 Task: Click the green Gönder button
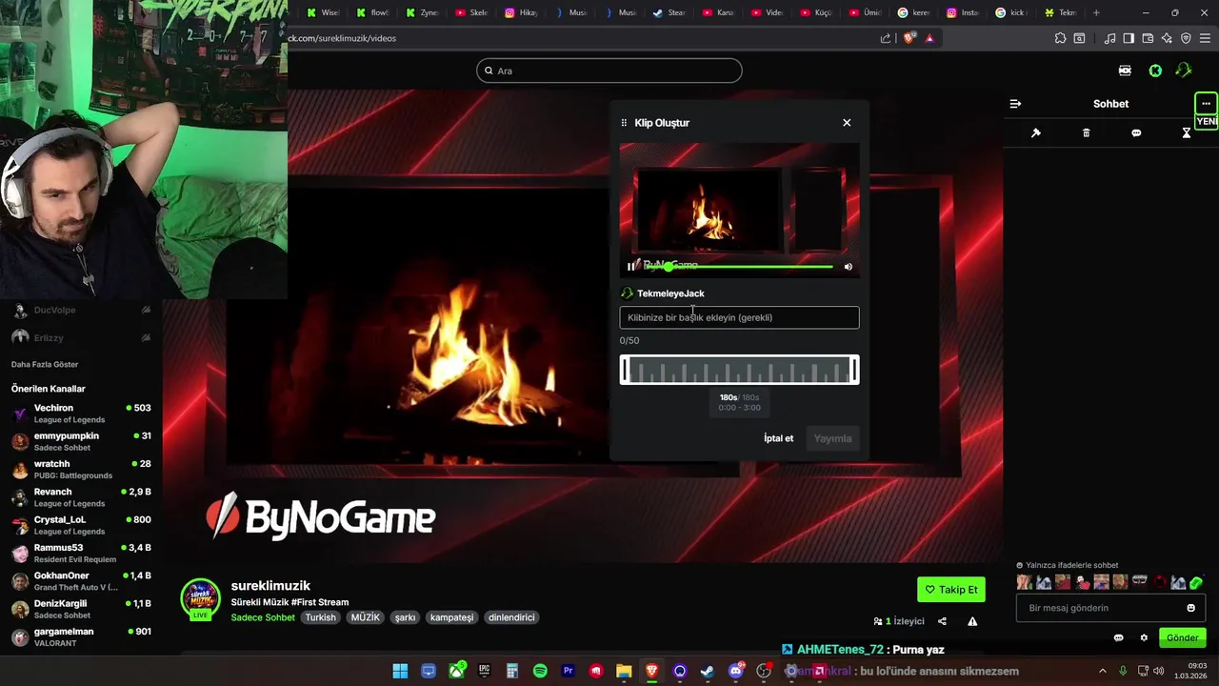click(1183, 638)
